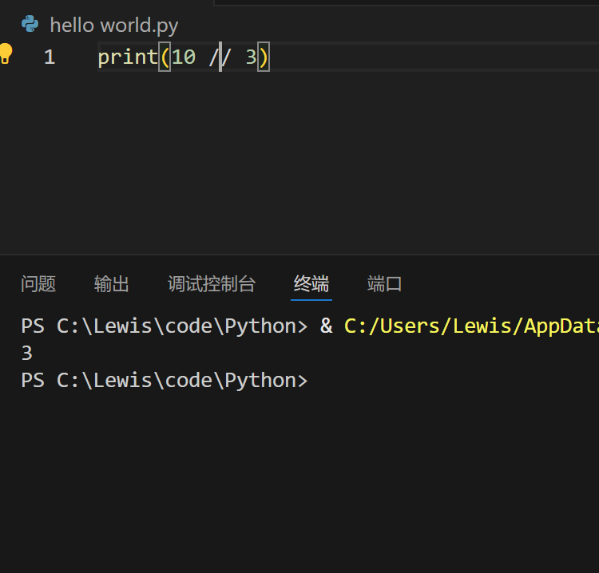Click the number 3 inside print call
Image resolution: width=599 pixels, height=573 pixels.
coord(251,57)
